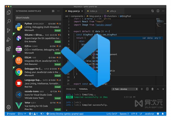Viewport: 171px width, 121px height.
Task: Open editor more actions ellipsis
Action: 163,11
